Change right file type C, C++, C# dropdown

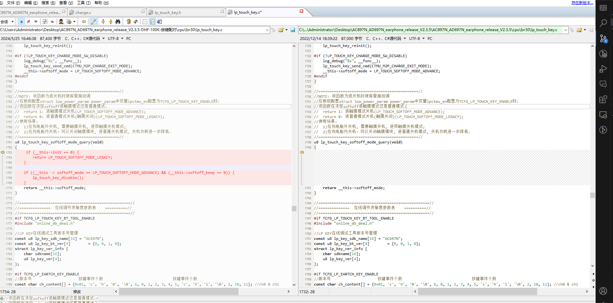point(386,38)
